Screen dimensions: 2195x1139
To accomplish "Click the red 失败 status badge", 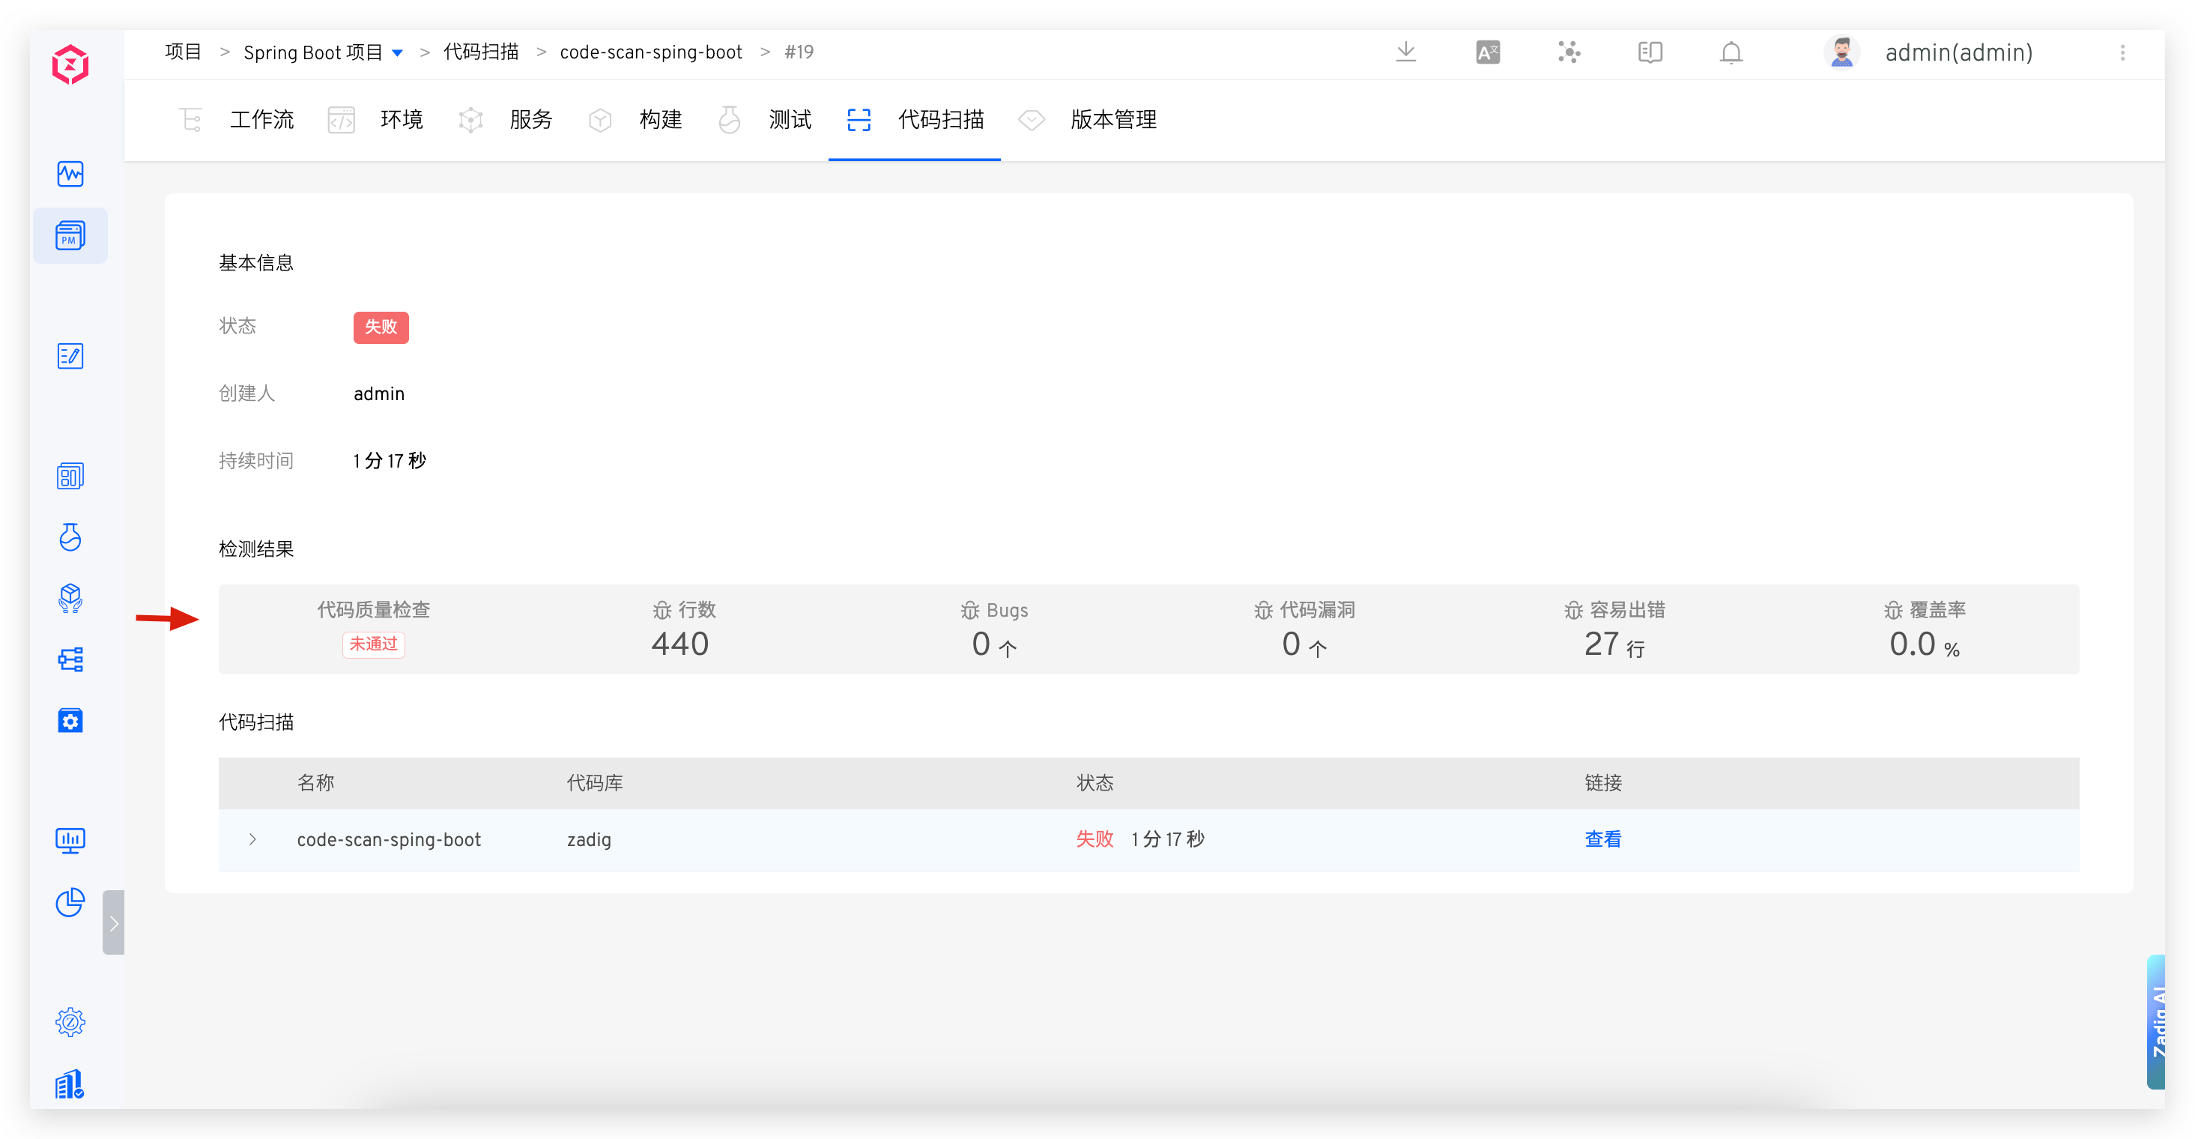I will (x=381, y=327).
